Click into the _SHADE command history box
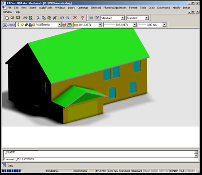This screenshot has height=175, width=202. 99,154
